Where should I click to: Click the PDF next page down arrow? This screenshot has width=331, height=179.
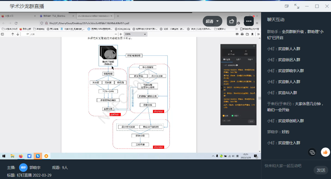pyautogui.click(x=17, y=34)
